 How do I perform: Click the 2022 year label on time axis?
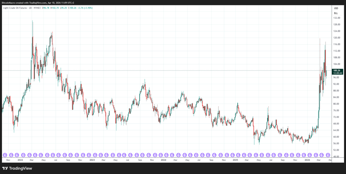20,160
